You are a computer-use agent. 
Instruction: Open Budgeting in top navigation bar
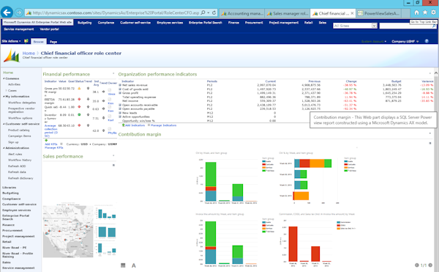(85, 23)
